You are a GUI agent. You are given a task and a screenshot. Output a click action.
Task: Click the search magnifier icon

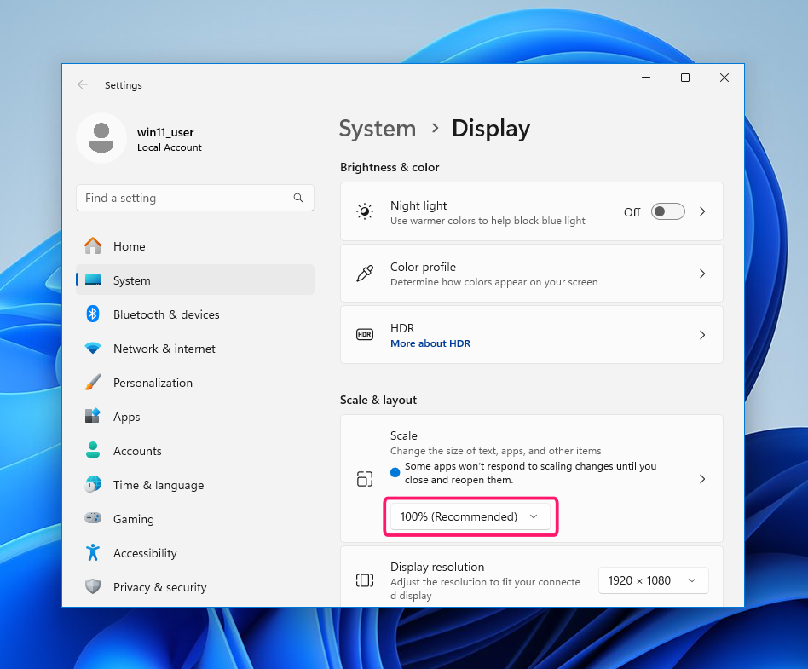297,198
